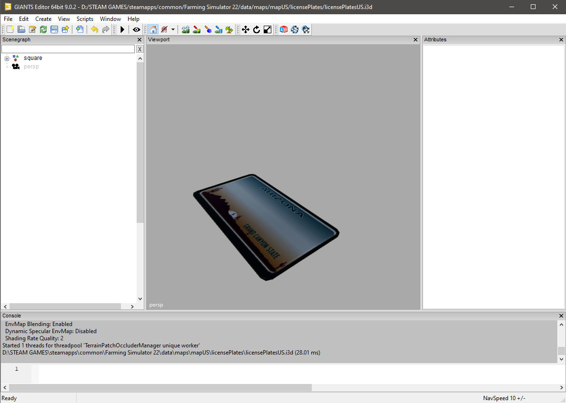
Task: Open dropdown arrow next to crossed tool
Action: 173,29
